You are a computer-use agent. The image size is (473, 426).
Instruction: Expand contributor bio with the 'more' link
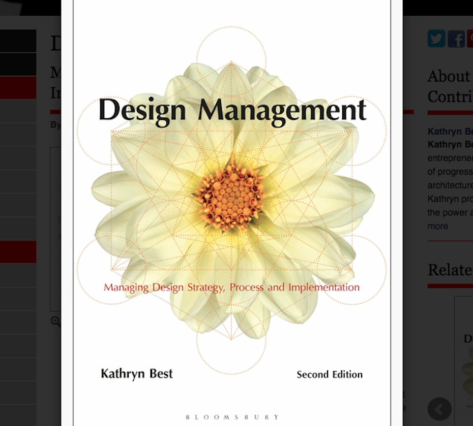[x=437, y=226]
